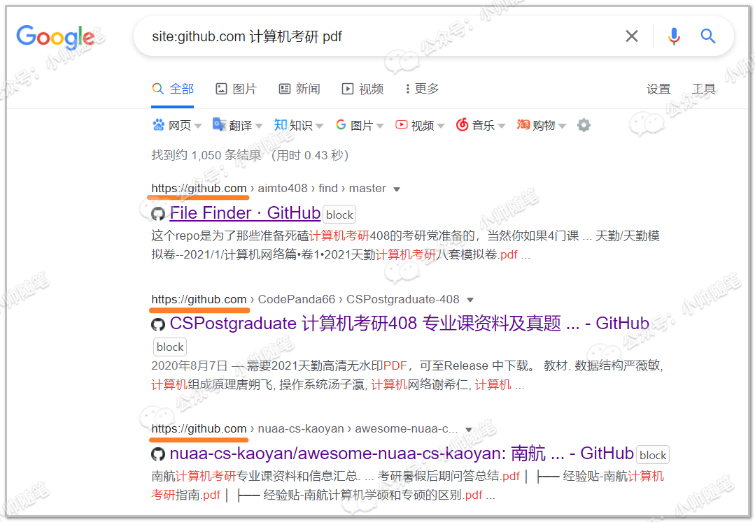Open 工具 search tools
The width and height of the screenshot is (755, 522).
point(703,89)
